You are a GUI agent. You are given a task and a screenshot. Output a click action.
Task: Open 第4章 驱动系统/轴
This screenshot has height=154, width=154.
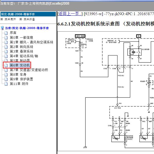(x=24, y=56)
